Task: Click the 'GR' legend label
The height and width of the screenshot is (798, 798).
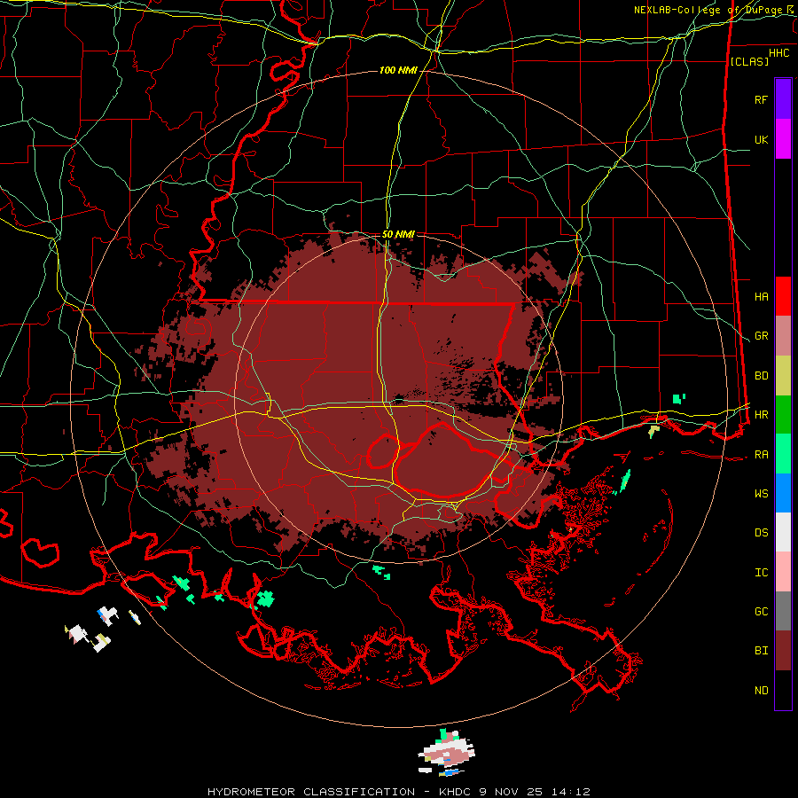Action: coord(761,336)
